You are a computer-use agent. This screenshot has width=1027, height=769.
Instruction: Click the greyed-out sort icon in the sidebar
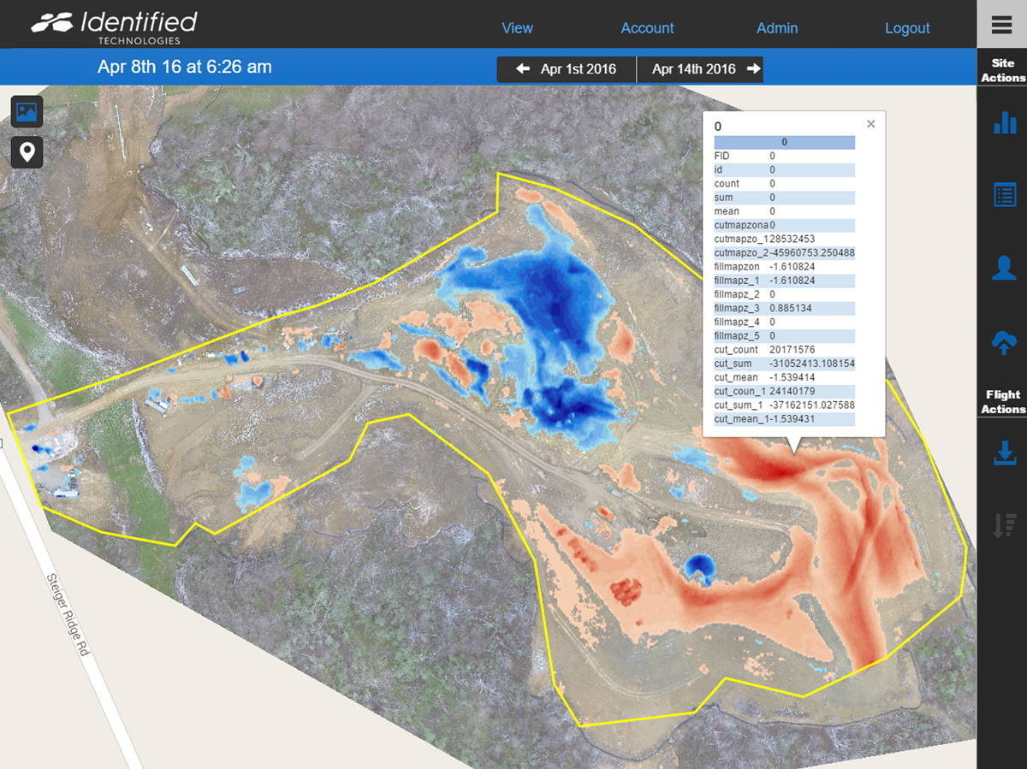[1004, 525]
